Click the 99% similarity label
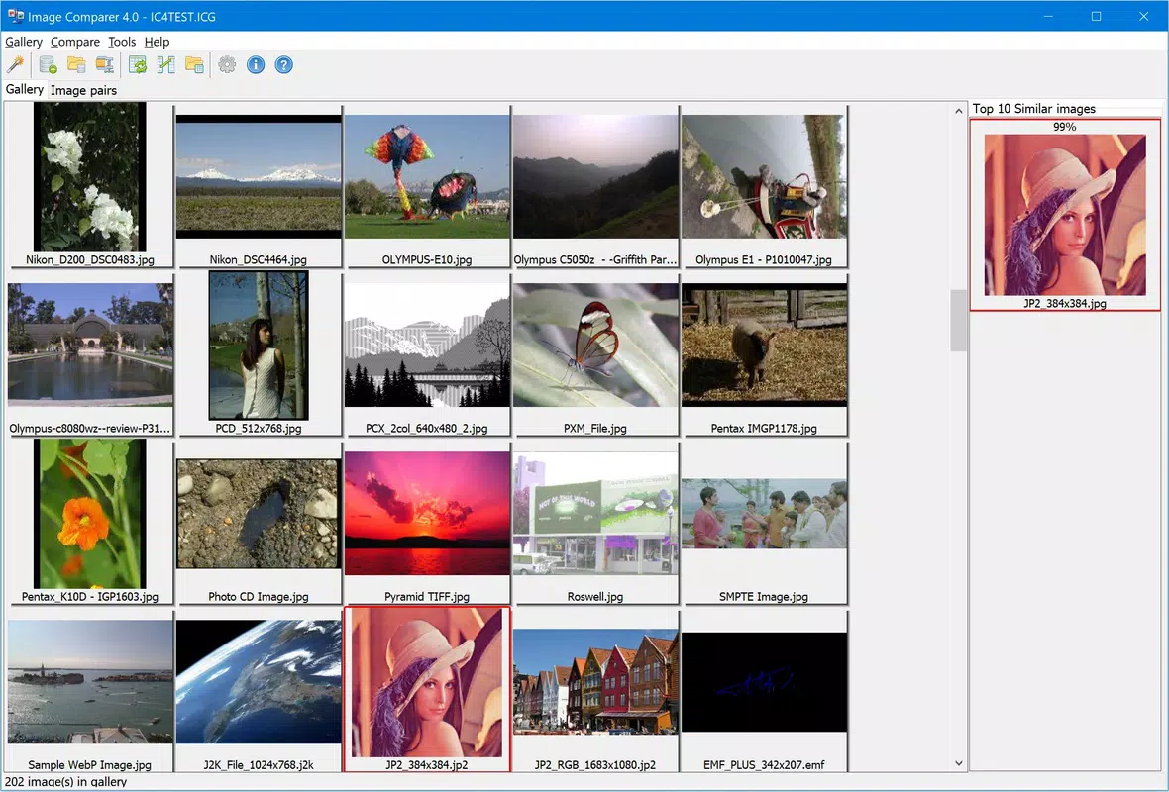The height and width of the screenshot is (792, 1169). click(x=1065, y=127)
